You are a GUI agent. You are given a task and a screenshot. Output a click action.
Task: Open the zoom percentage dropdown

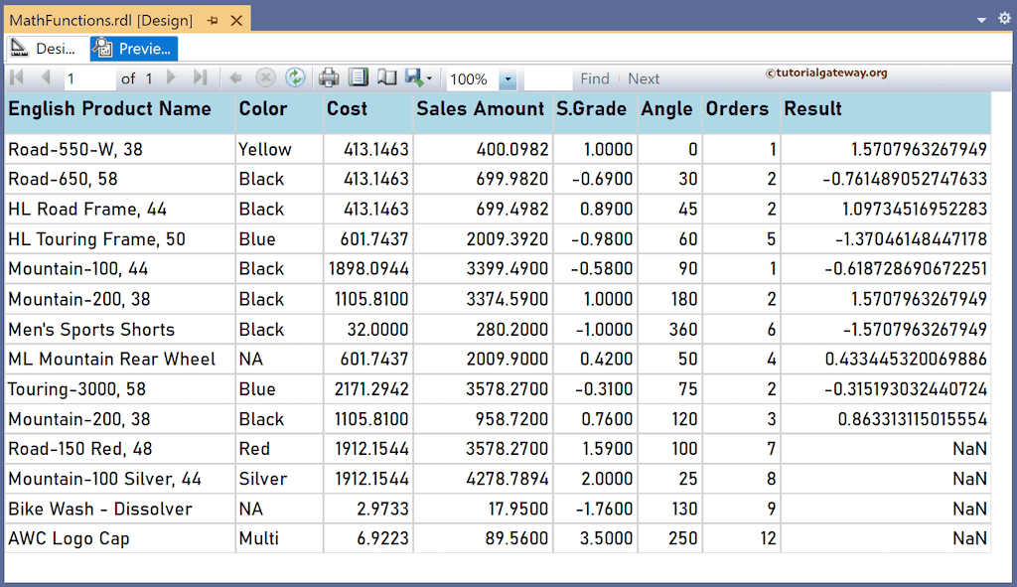point(508,77)
